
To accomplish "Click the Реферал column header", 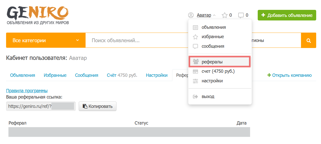I will click(17, 123).
